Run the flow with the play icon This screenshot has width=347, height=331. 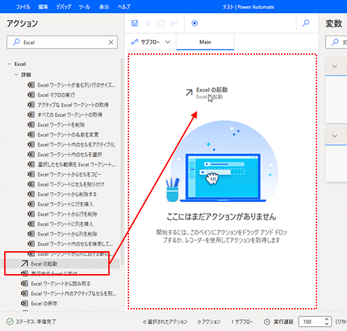148,23
